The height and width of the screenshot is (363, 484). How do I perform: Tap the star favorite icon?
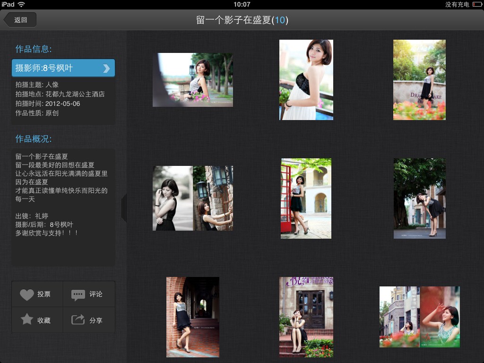coord(27,320)
